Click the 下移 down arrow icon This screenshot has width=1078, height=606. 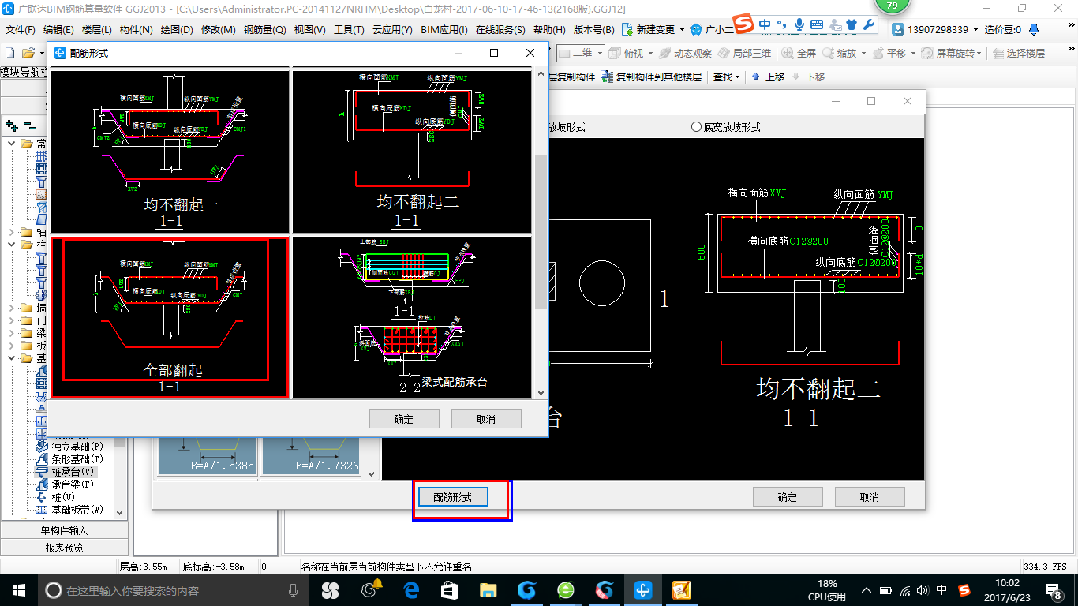point(795,77)
